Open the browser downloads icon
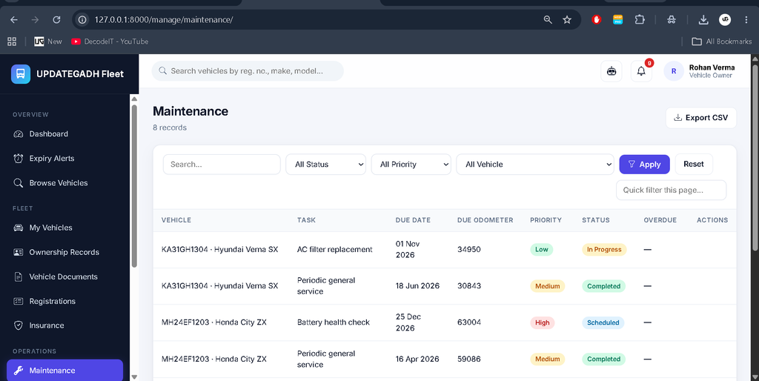The image size is (759, 381). pyautogui.click(x=703, y=20)
